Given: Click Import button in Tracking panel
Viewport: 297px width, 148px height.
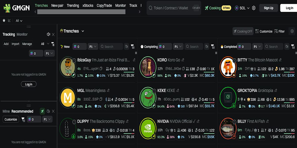Looking at the screenshot, I should click(x=15, y=44).
